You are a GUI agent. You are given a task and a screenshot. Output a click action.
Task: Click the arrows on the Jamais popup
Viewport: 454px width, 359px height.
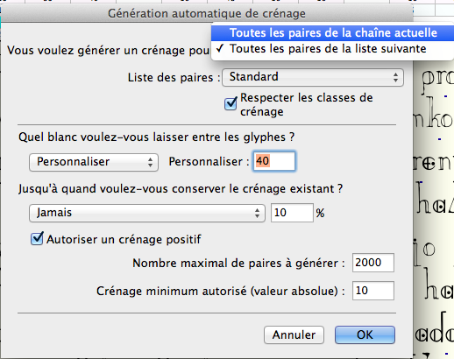(257, 213)
